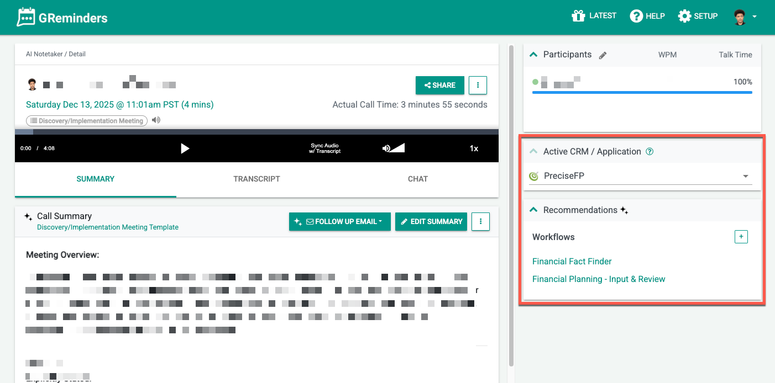Click the GReminders logo icon
Viewport: 775px width, 383px height.
pyautogui.click(x=26, y=17)
